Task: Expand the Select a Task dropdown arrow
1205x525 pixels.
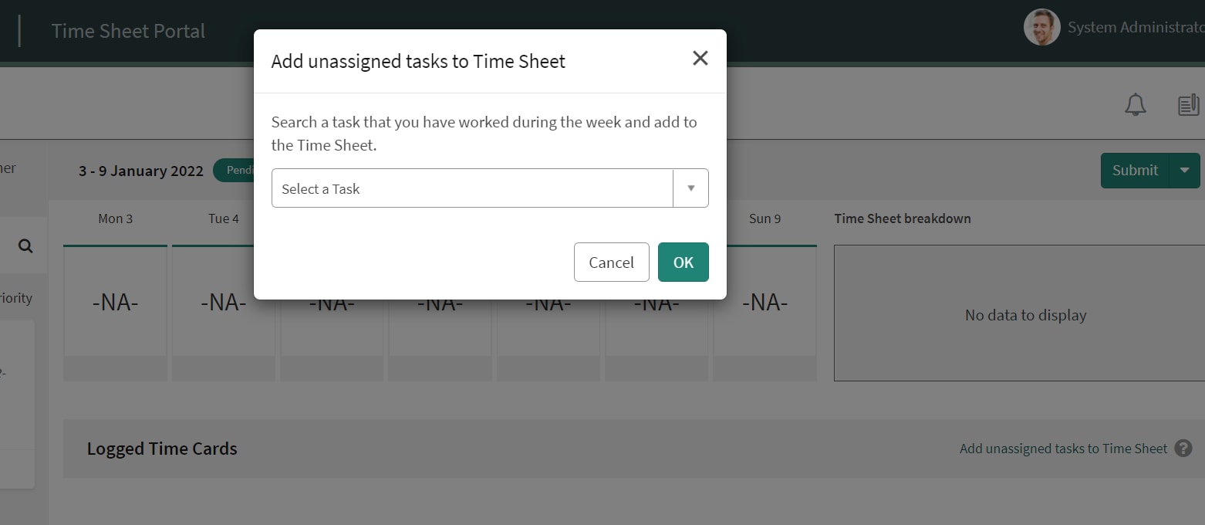Action: [691, 188]
